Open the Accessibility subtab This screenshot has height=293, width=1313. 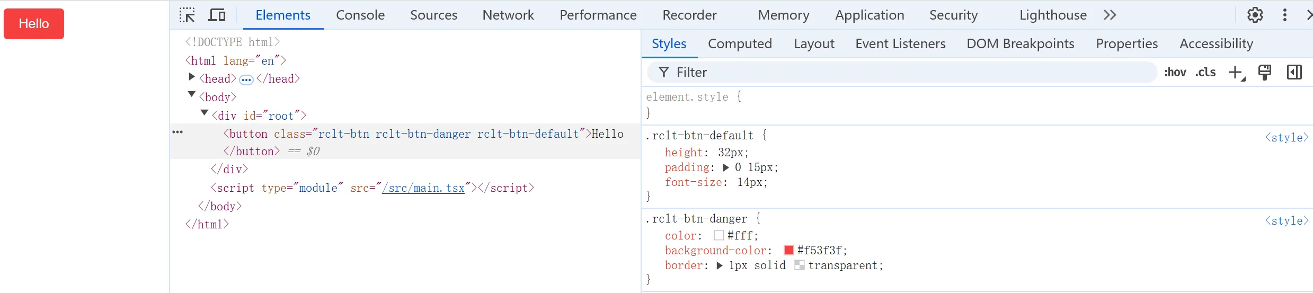1216,43
